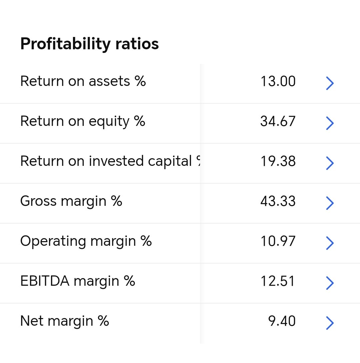This screenshot has height=363, width=360.
Task: Open Gross margin chevron arrow
Action: (x=330, y=203)
